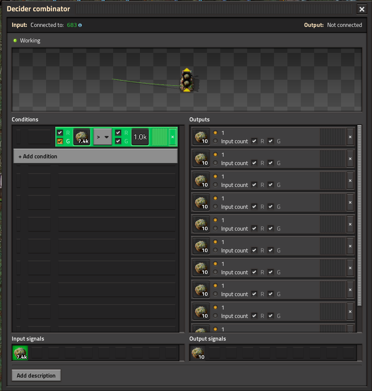This screenshot has height=391, width=372.
Task: Click the combinator entity in the preview
Action: (x=187, y=80)
